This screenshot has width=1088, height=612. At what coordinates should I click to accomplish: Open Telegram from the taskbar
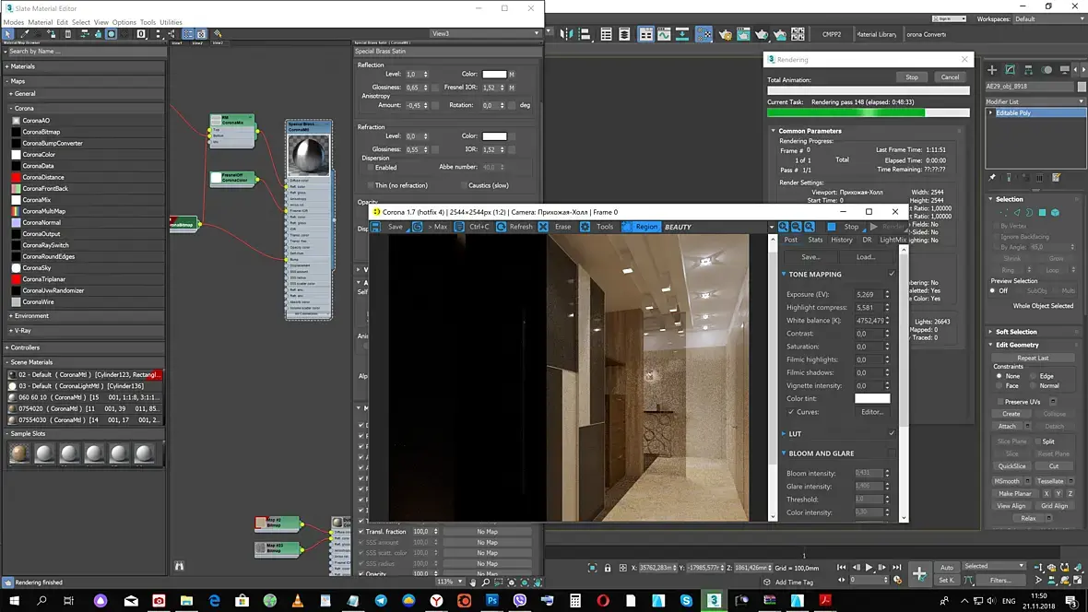tap(381, 600)
